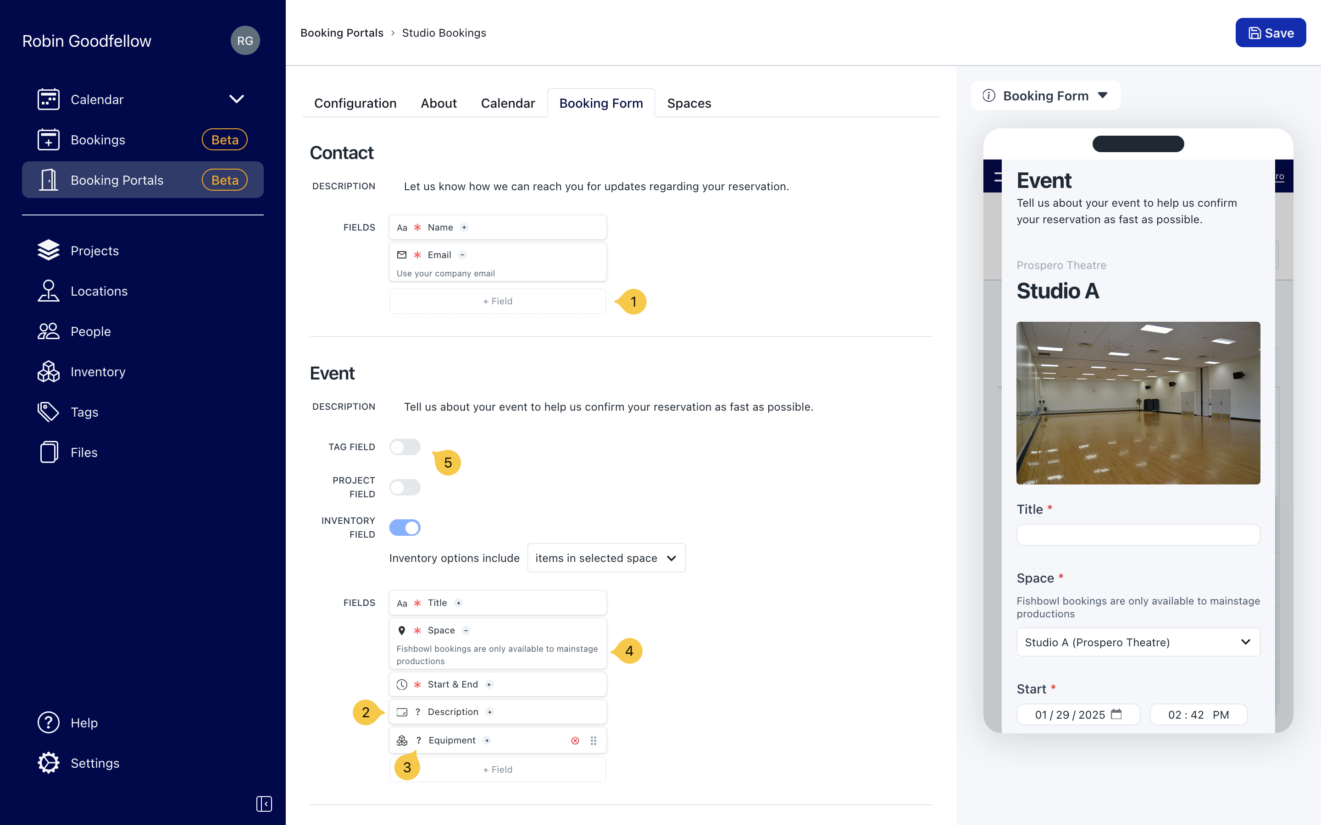Open the Booking Form preview dropdown
This screenshot has width=1321, height=825.
tap(1045, 95)
